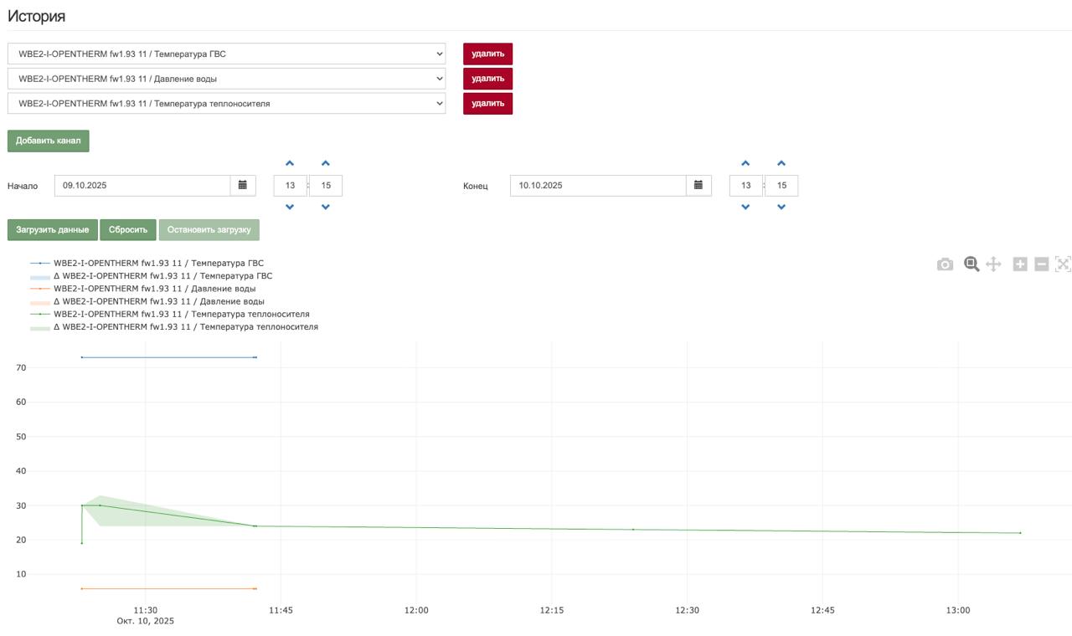Select the zoom magnifier chart tool
This screenshot has width=1072, height=636.
(971, 264)
